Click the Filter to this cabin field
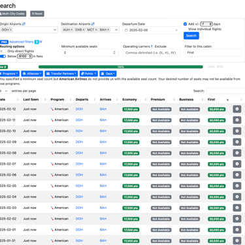 [x=213, y=52]
